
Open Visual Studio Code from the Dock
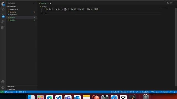point(59,97)
